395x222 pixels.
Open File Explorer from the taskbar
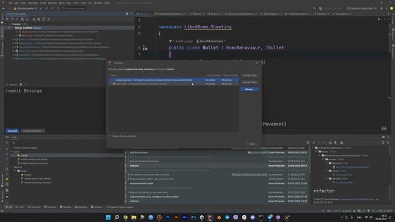pyautogui.click(x=134, y=218)
